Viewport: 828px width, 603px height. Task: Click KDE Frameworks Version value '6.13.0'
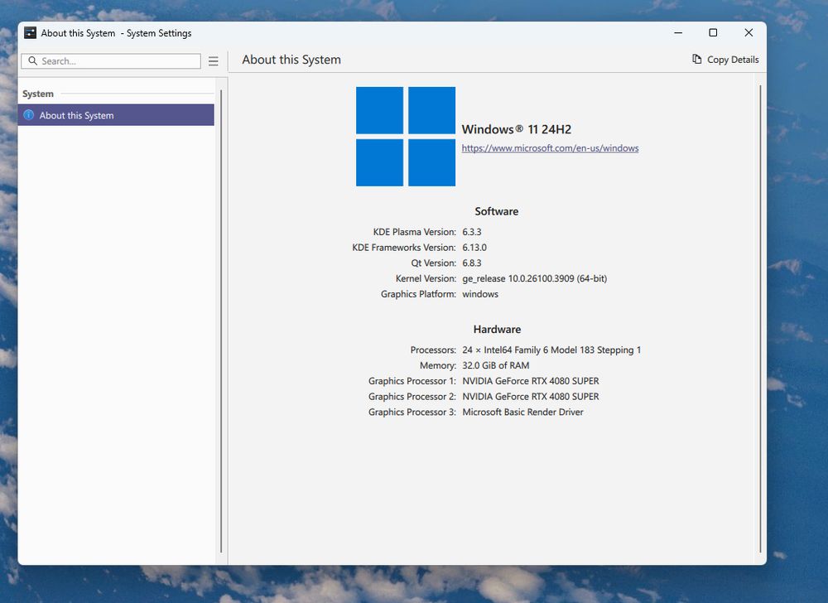coord(474,247)
